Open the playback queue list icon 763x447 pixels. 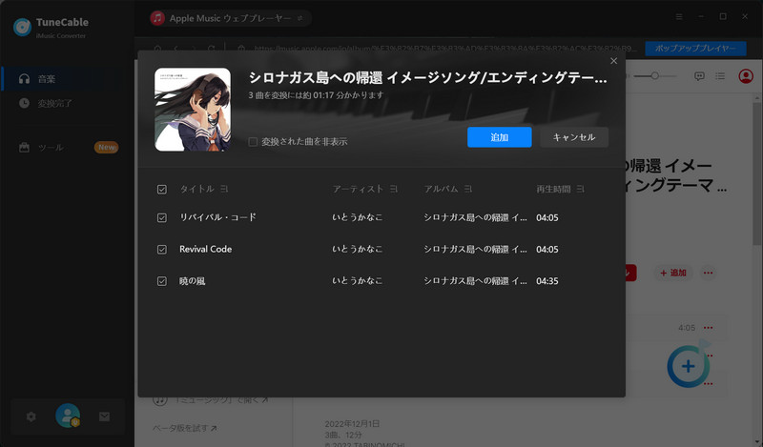click(720, 76)
